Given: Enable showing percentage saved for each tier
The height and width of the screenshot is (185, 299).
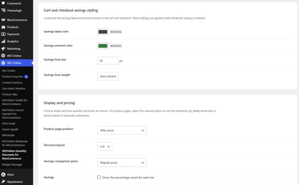Looking at the screenshot, I should click(x=99, y=177).
